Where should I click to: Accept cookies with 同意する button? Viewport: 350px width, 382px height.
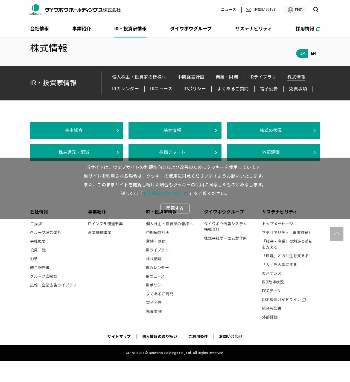click(175, 209)
